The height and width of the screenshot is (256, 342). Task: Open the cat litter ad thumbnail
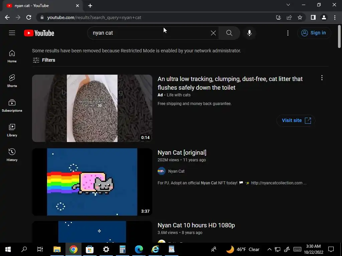pyautogui.click(x=92, y=108)
